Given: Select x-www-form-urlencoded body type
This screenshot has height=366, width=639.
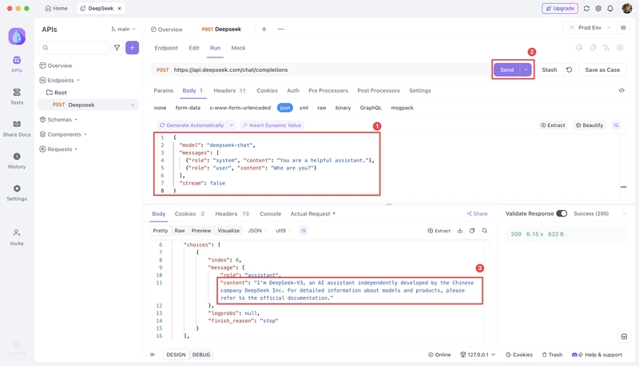Looking at the screenshot, I should coord(240,108).
